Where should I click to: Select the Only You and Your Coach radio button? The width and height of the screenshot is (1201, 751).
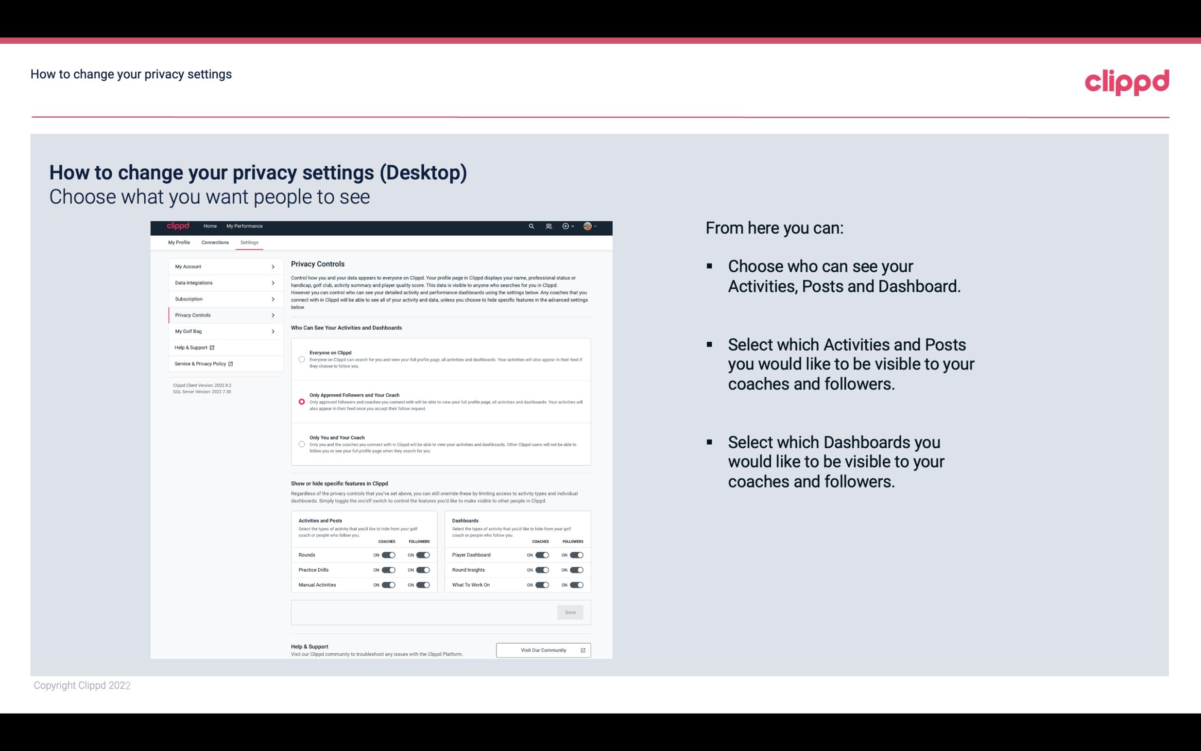(302, 445)
